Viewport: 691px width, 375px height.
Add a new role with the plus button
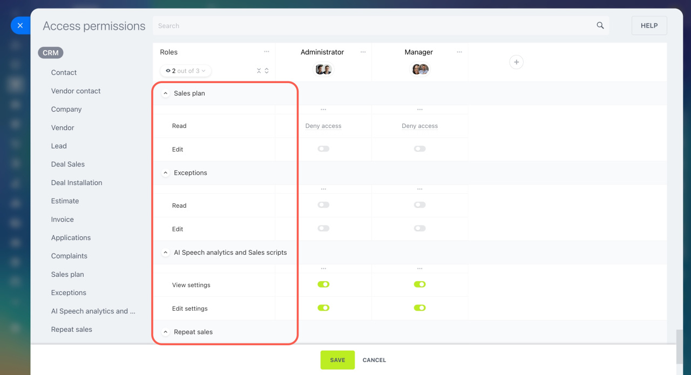[x=517, y=62]
